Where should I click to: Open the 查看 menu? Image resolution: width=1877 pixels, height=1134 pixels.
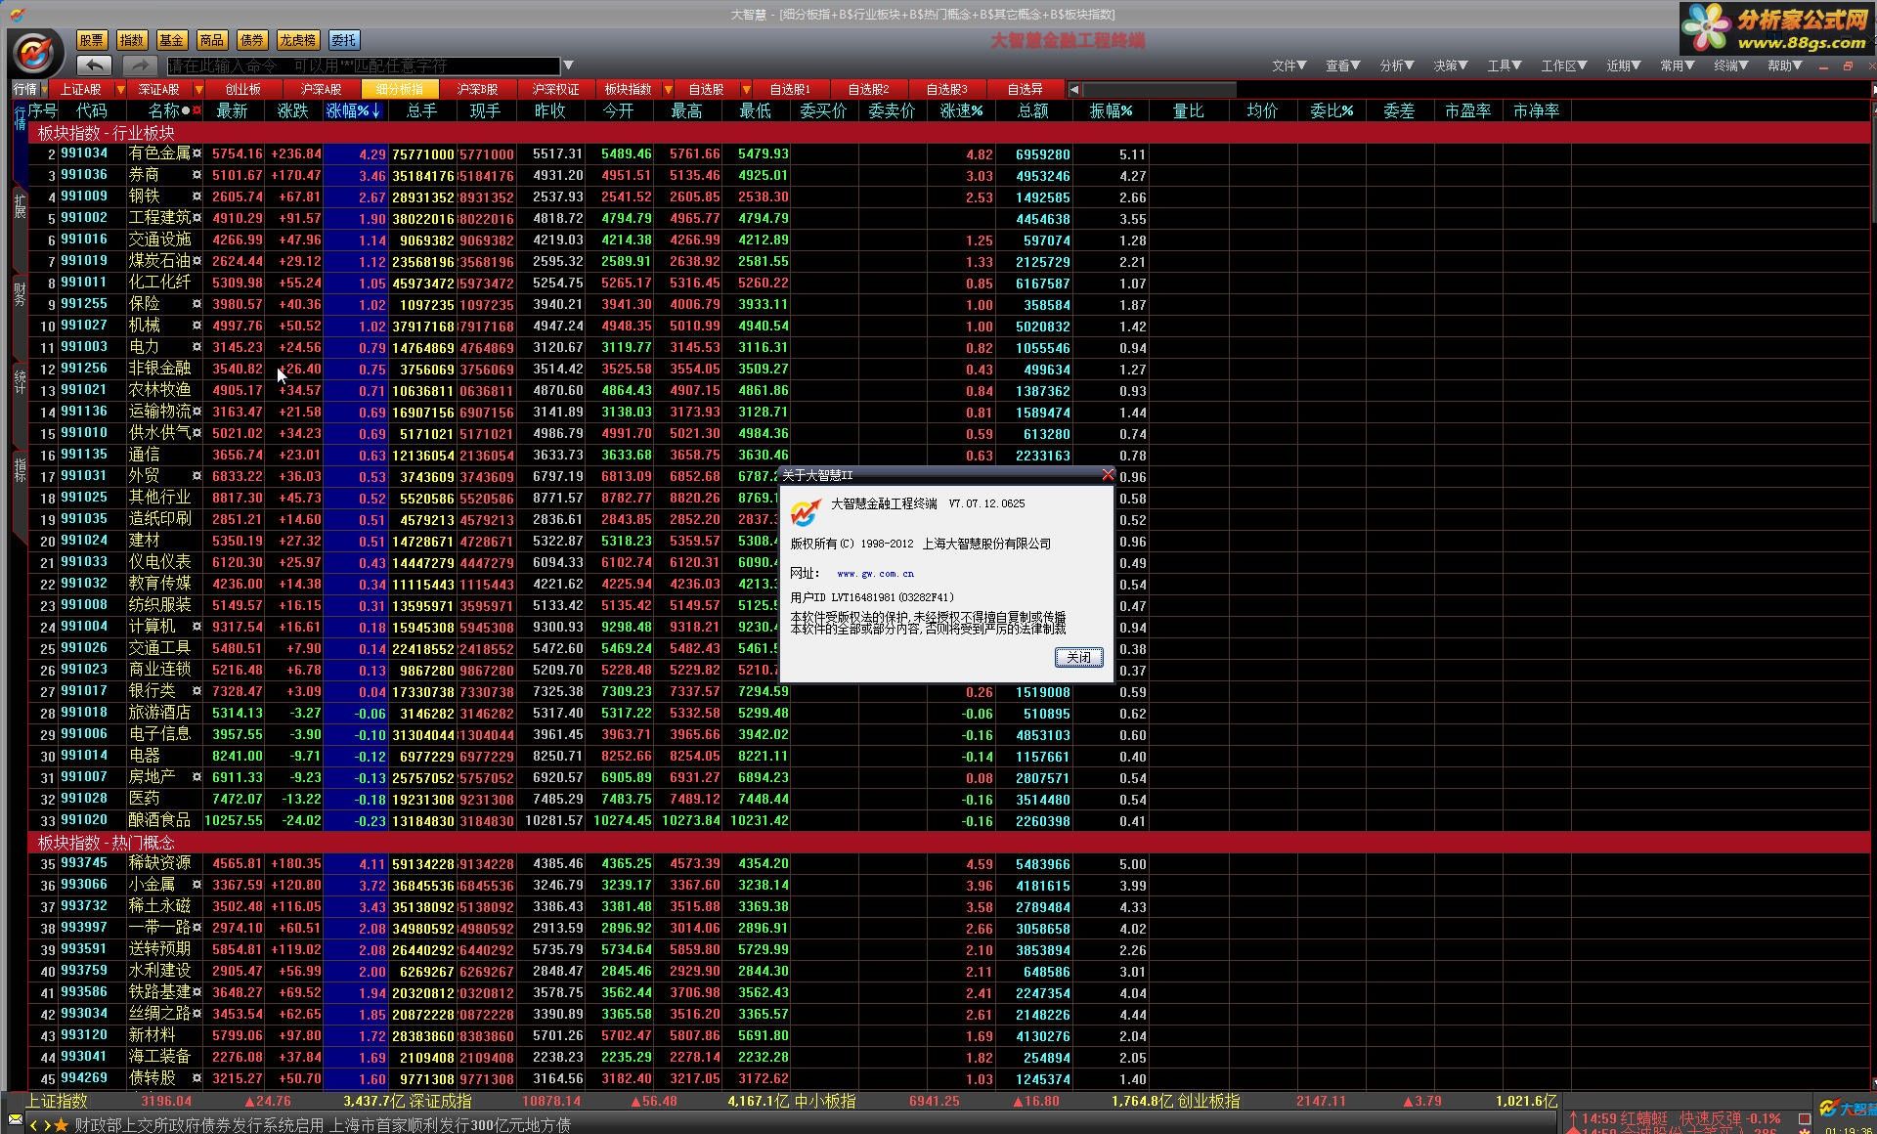[1342, 65]
